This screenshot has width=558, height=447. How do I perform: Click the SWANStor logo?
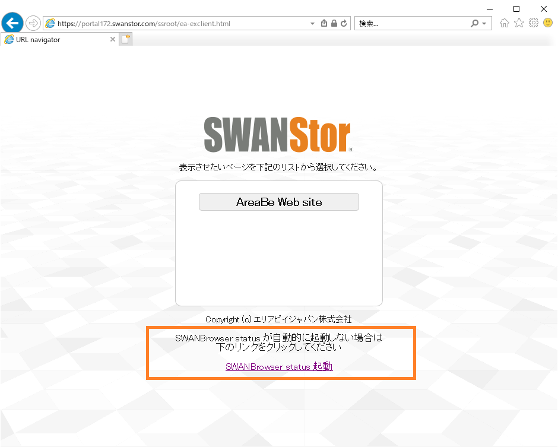pyautogui.click(x=278, y=135)
